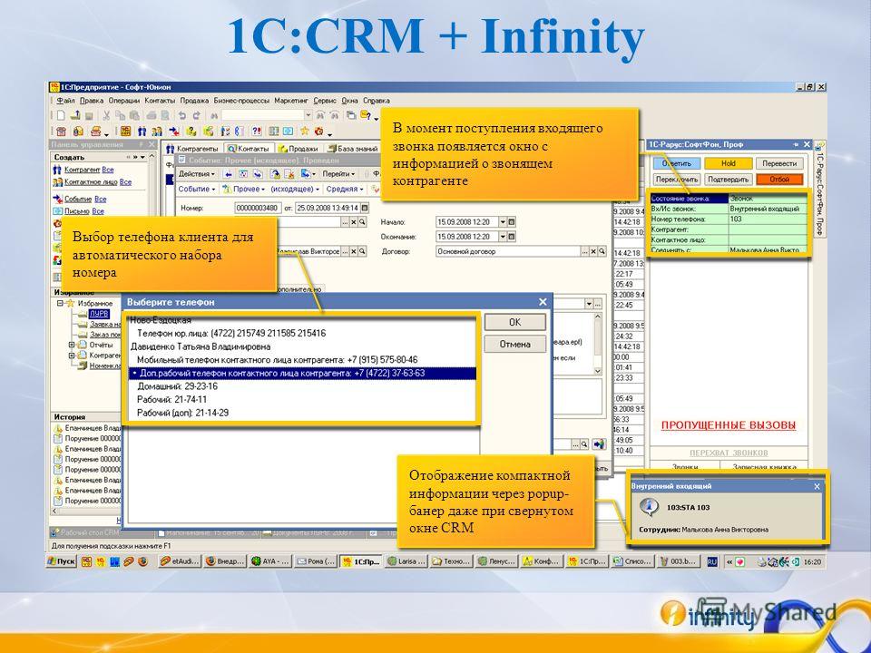Click the Отбой button in SoftPhone
This screenshot has width=871, height=653.
click(778, 180)
